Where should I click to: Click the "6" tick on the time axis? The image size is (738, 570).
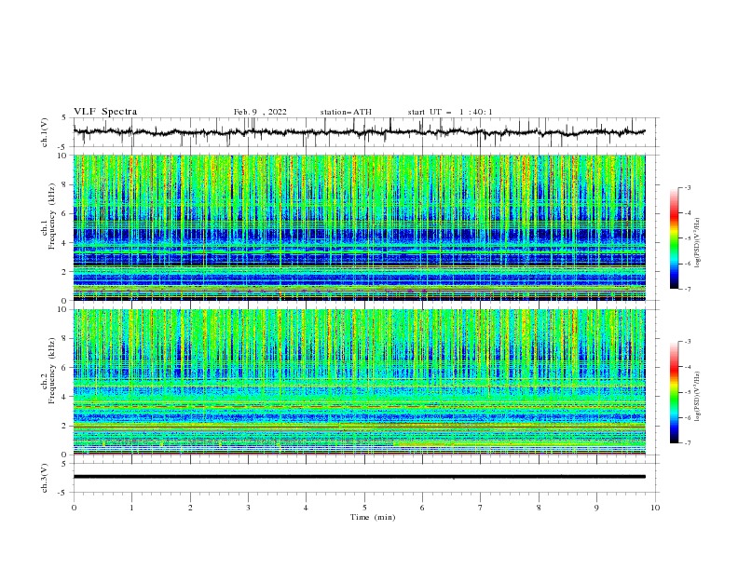pos(422,508)
